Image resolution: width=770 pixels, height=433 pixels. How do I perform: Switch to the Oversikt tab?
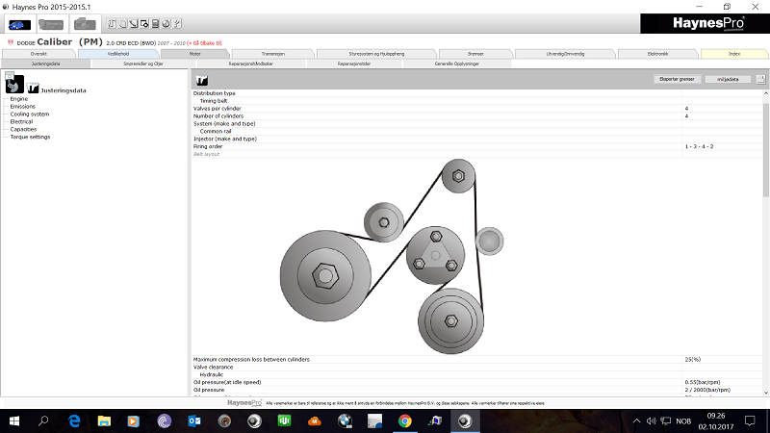click(x=38, y=54)
